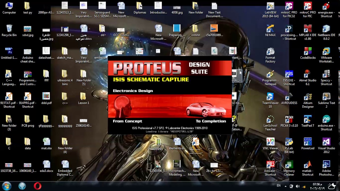Viewport: 340px width, 191px height.
Task: Open the taskbar clock showing 07:56
Action: 317,186
